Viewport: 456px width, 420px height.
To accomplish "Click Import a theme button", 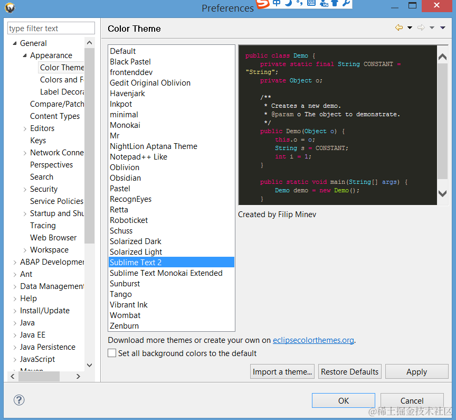I will tap(282, 372).
